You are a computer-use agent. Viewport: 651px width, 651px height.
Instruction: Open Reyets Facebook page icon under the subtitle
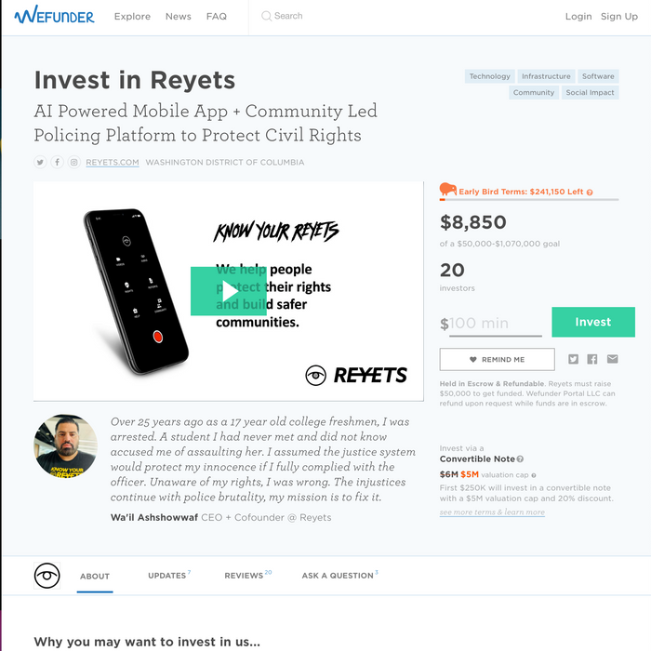(x=58, y=162)
